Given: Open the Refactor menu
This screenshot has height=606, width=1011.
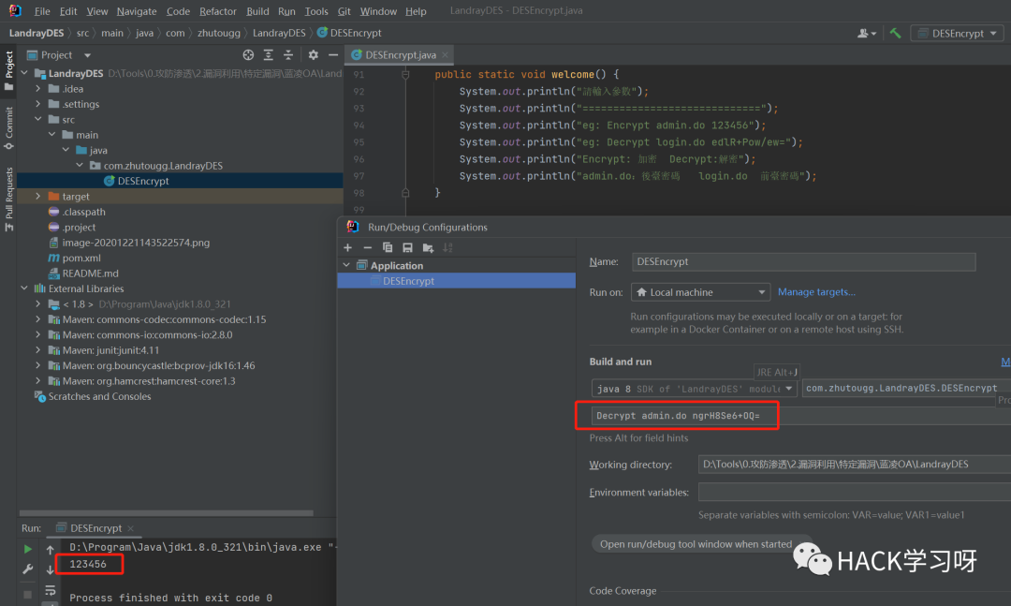Looking at the screenshot, I should point(217,11).
